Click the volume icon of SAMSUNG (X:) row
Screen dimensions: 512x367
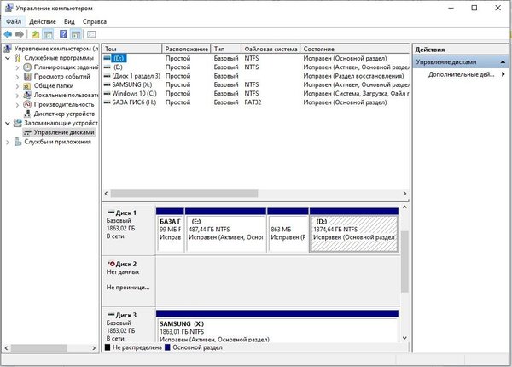108,84
